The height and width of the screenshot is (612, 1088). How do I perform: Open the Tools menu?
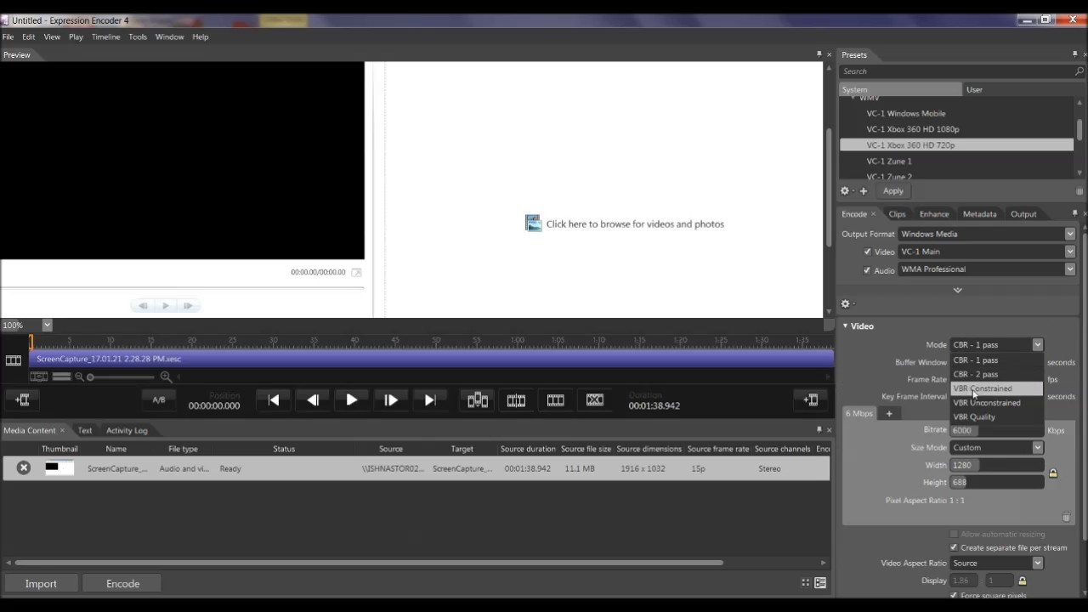[x=138, y=37]
